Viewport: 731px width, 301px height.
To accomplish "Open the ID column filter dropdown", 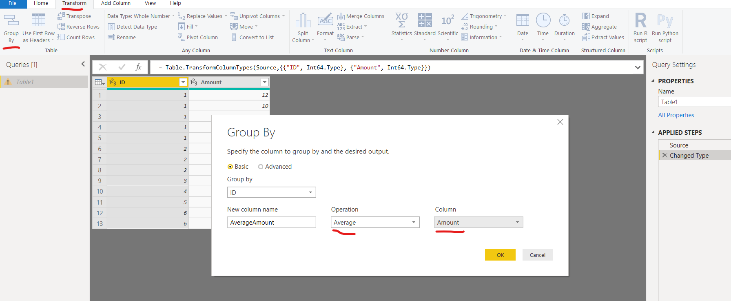I will pos(183,82).
